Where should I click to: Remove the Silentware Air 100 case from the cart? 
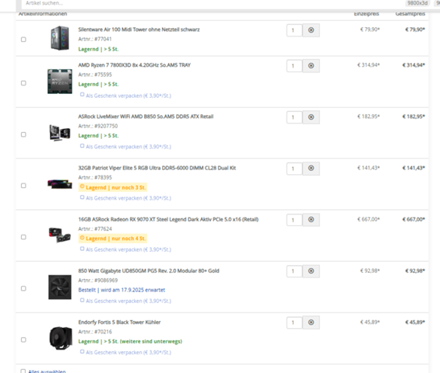311,30
